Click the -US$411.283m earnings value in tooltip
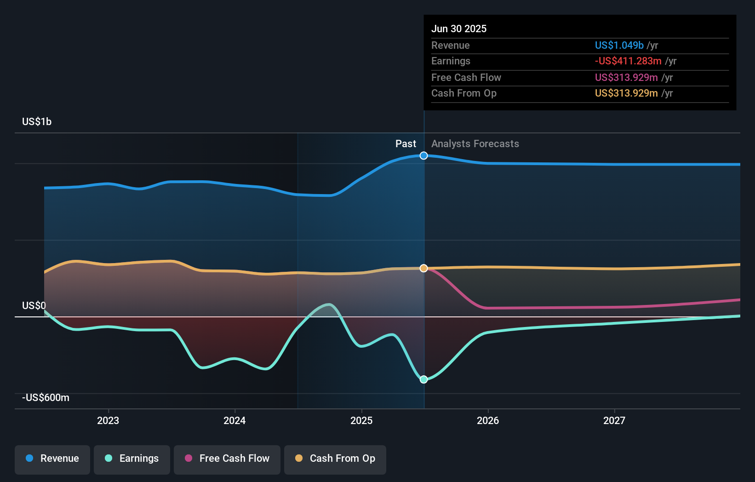Screen dimensions: 755x482 tap(628, 61)
